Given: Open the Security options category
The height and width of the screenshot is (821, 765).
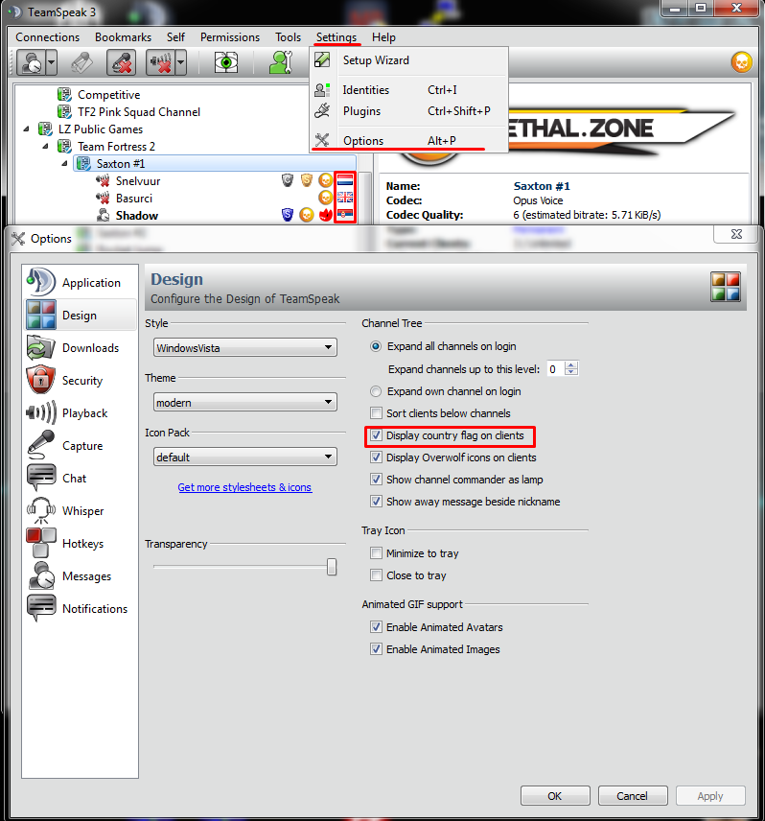Looking at the screenshot, I should point(81,380).
